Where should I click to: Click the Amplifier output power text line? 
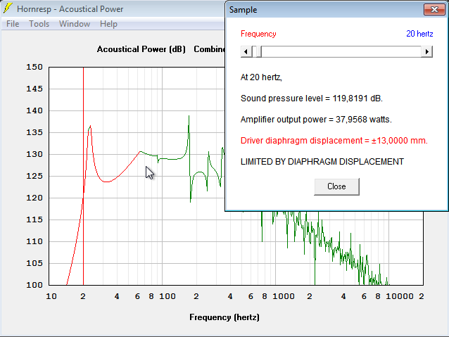pyautogui.click(x=316, y=120)
